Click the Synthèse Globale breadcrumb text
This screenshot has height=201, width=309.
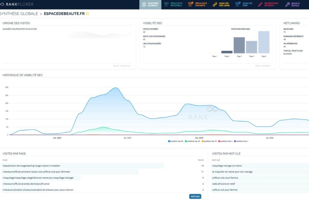click(x=19, y=14)
